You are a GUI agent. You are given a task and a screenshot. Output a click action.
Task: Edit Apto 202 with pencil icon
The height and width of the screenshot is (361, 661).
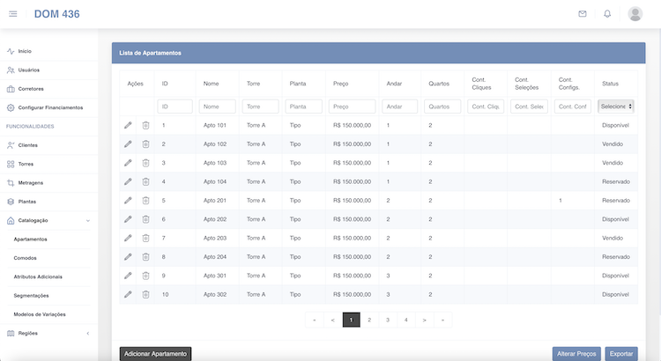click(x=128, y=219)
